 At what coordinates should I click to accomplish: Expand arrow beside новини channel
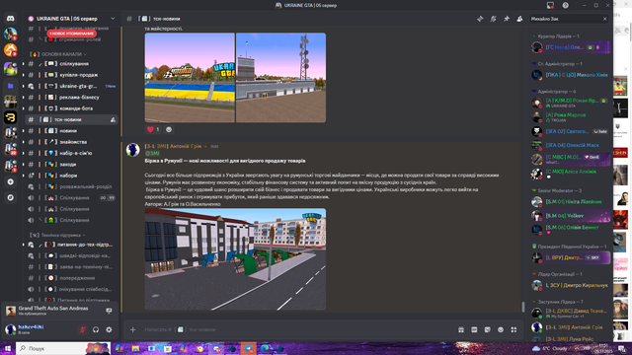24,131
